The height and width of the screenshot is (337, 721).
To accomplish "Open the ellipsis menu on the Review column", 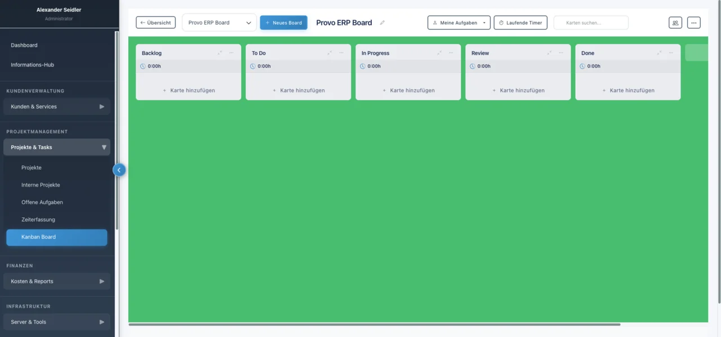I will pos(560,52).
